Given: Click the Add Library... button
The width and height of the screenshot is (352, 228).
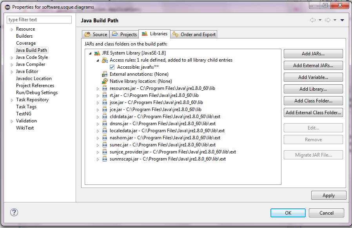Looking at the screenshot, I should [x=313, y=89].
